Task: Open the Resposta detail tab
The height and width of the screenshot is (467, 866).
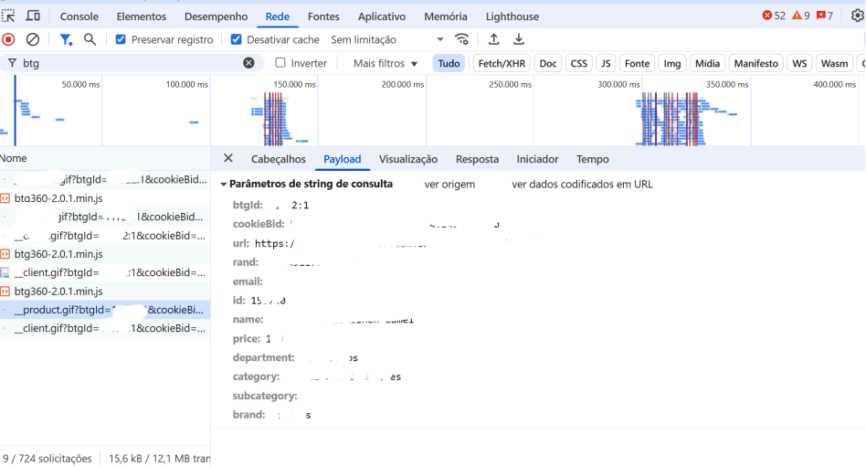Action: click(477, 159)
